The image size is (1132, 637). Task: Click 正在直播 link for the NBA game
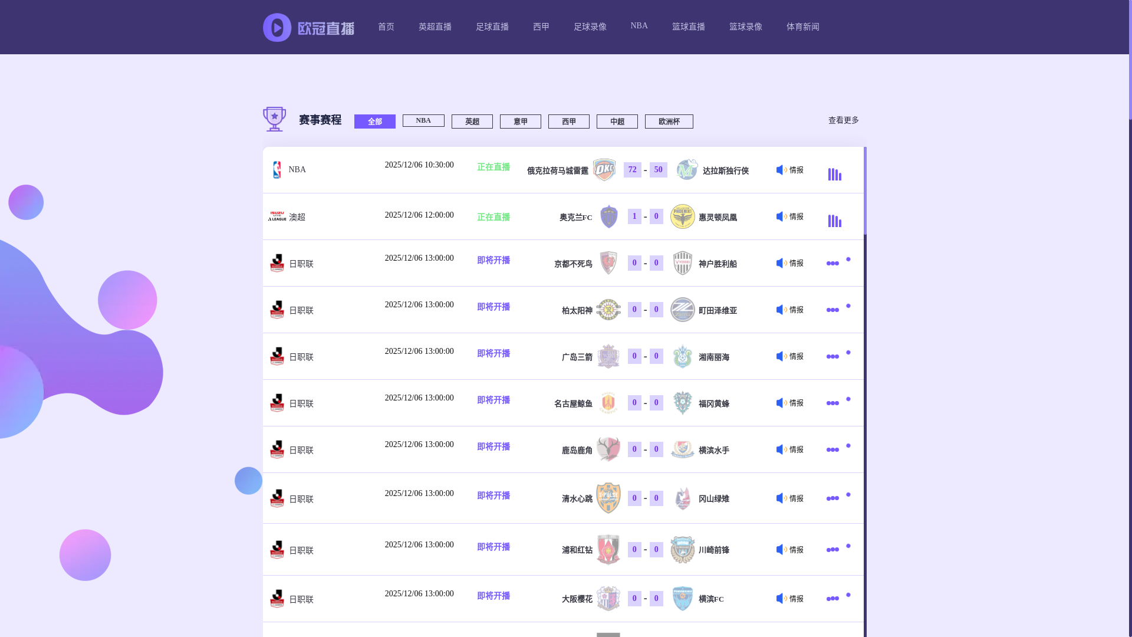(x=493, y=168)
